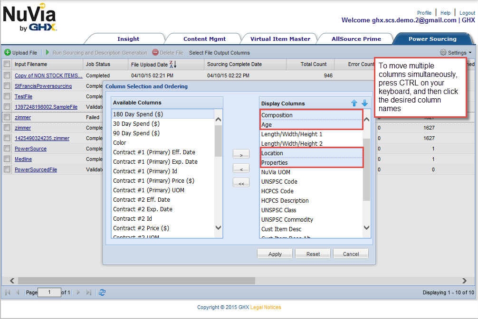
Task: Toggle the select-all header checkbox
Action: pyautogui.click(x=7, y=64)
